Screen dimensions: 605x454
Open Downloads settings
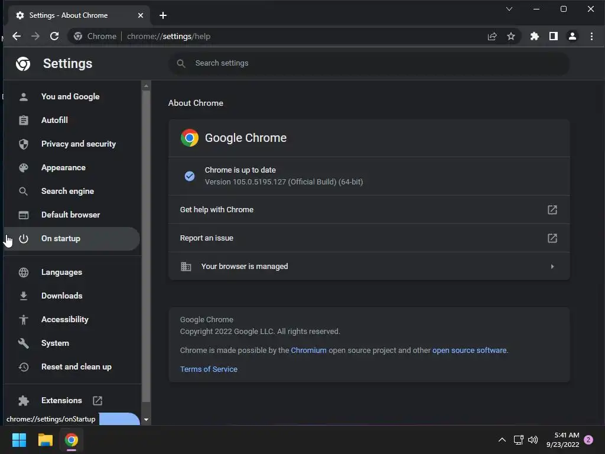pyautogui.click(x=71, y=296)
